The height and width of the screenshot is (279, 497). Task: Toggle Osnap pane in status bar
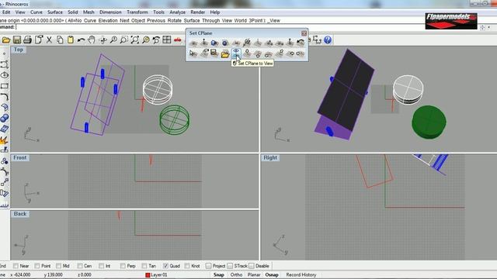point(272,275)
